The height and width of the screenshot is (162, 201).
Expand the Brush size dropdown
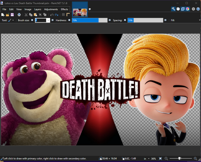click(48, 20)
